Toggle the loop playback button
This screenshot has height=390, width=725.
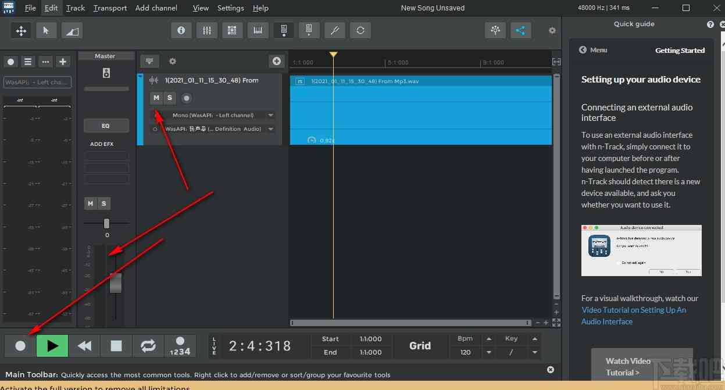[148, 346]
